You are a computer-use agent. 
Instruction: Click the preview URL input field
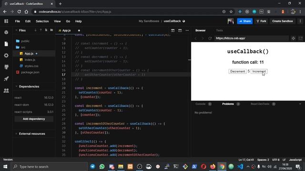tap(252, 38)
